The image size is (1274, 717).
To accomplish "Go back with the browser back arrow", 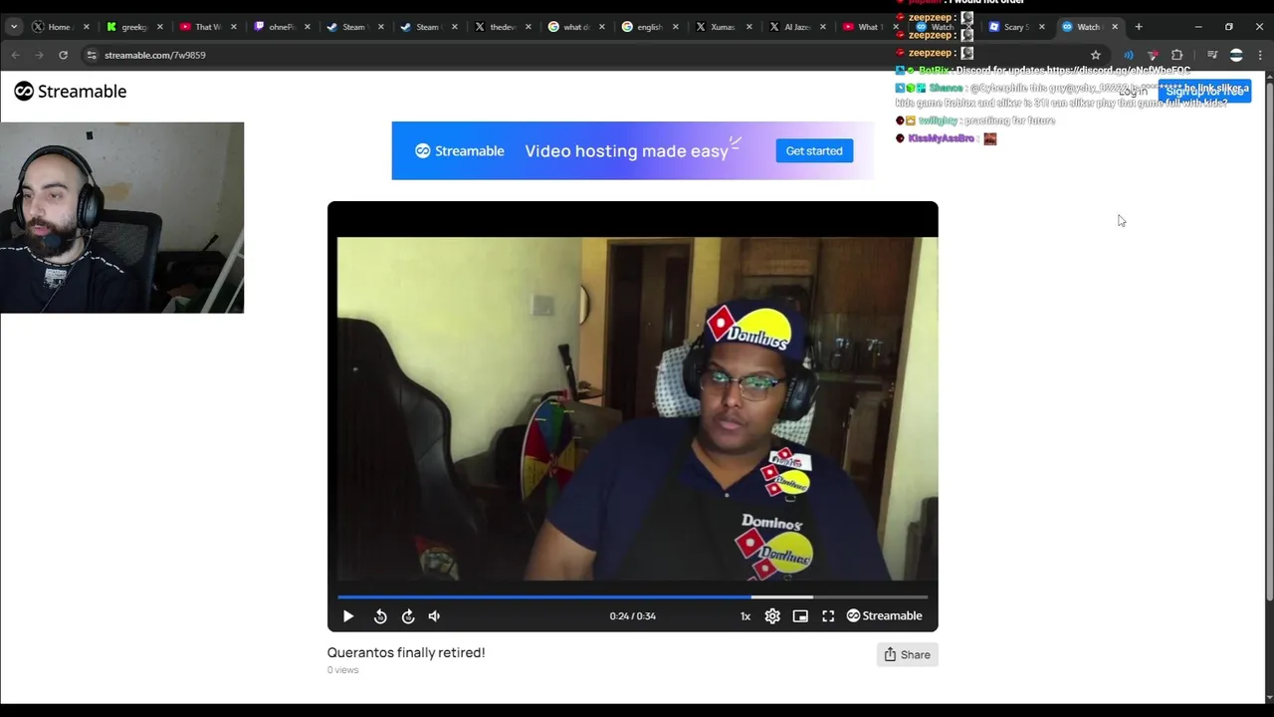I will coord(15,55).
